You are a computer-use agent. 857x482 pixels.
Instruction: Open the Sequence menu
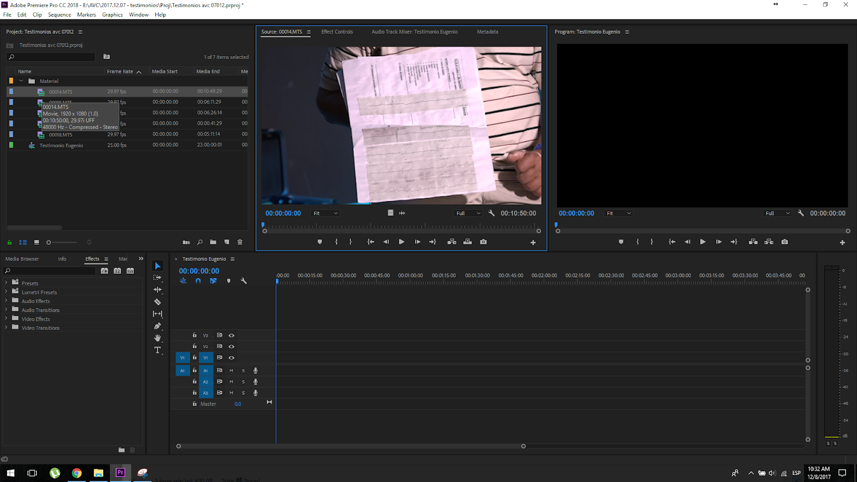[59, 14]
